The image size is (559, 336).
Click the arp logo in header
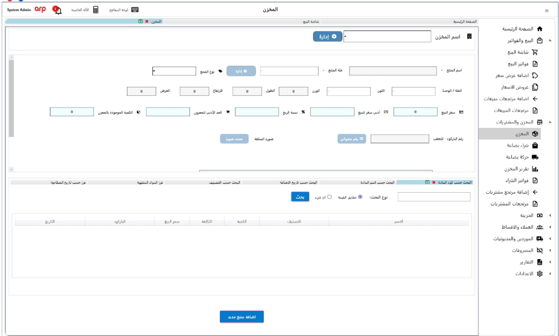coord(40,9)
